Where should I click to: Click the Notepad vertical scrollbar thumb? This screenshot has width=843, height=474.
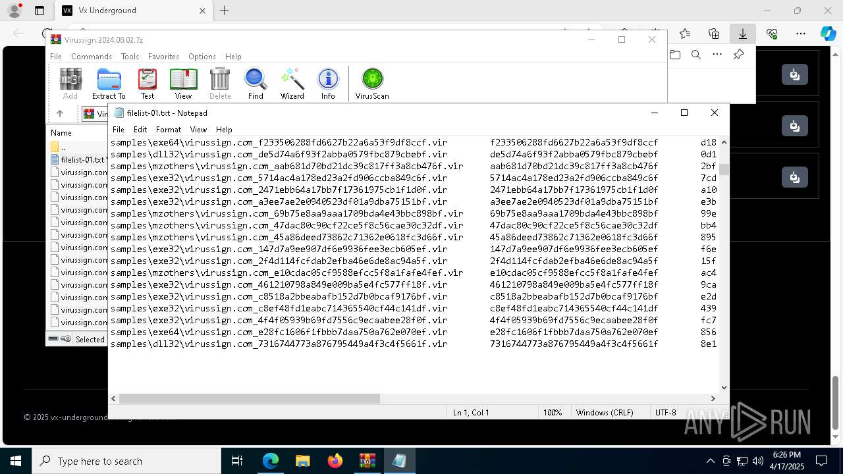pyautogui.click(x=724, y=169)
